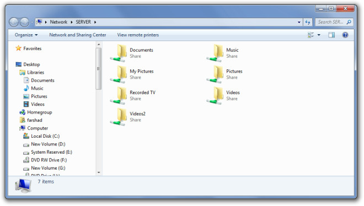364x206 pixels.
Task: Click the Homegroup icon
Action: pyautogui.click(x=22, y=112)
